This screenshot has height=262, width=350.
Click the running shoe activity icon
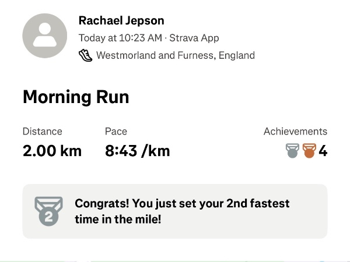(x=85, y=55)
